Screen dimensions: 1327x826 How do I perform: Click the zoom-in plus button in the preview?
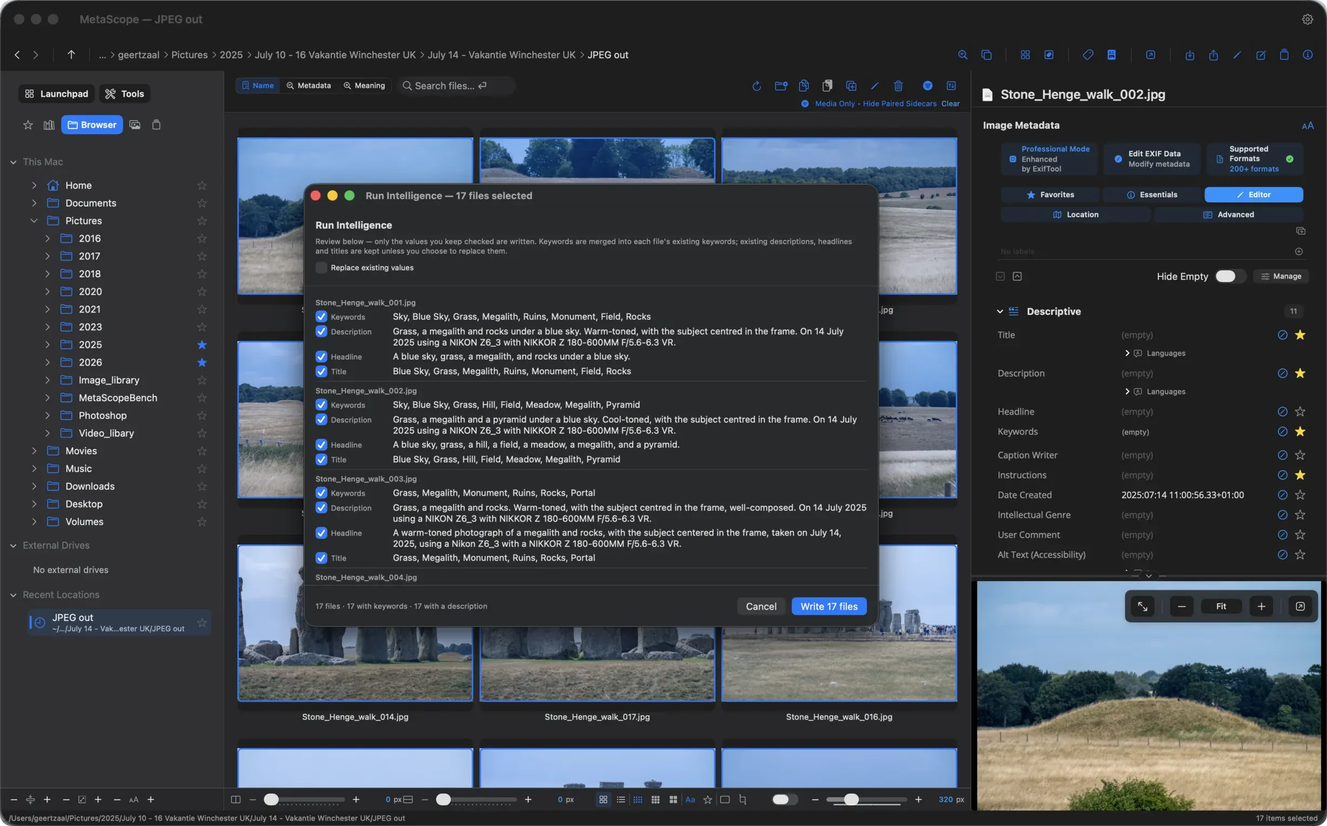1262,607
